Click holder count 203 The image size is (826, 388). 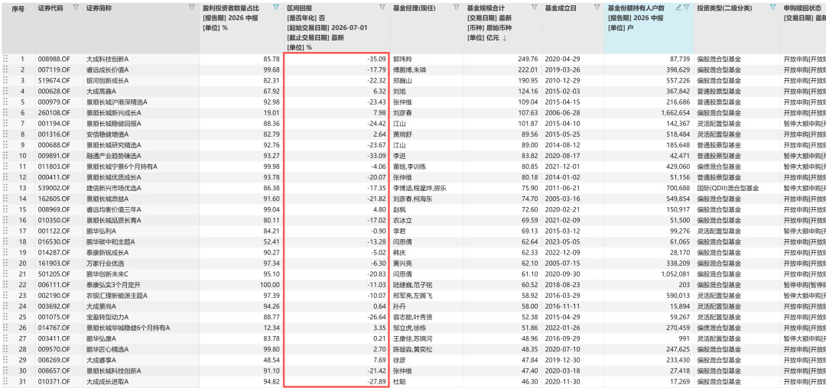point(685,284)
